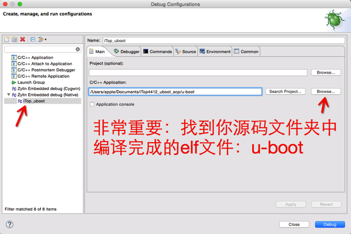Delete selected launch configuration (red X)
This screenshot has width=351, height=234.
click(23, 39)
